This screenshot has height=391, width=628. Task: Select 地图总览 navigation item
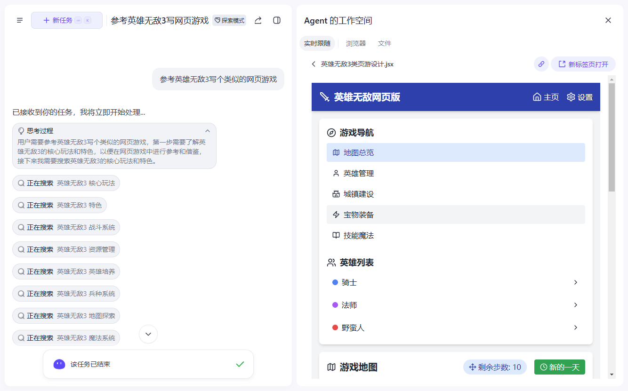456,152
